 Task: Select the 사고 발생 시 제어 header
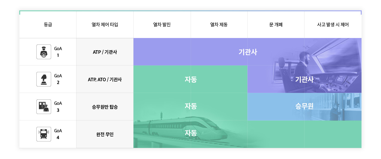click(x=333, y=25)
